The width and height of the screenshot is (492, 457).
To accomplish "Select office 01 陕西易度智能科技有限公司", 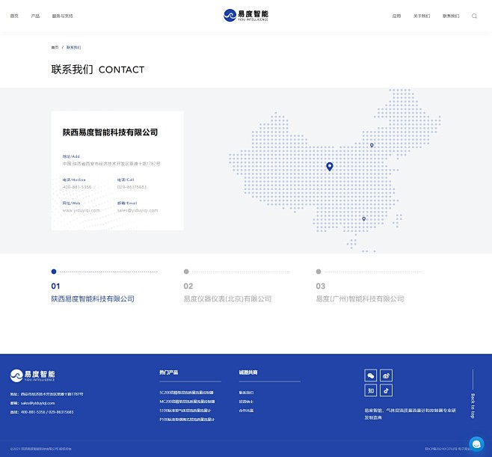I will 93,299.
